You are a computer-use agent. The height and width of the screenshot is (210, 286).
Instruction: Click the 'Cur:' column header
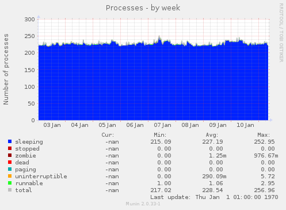tap(108, 135)
